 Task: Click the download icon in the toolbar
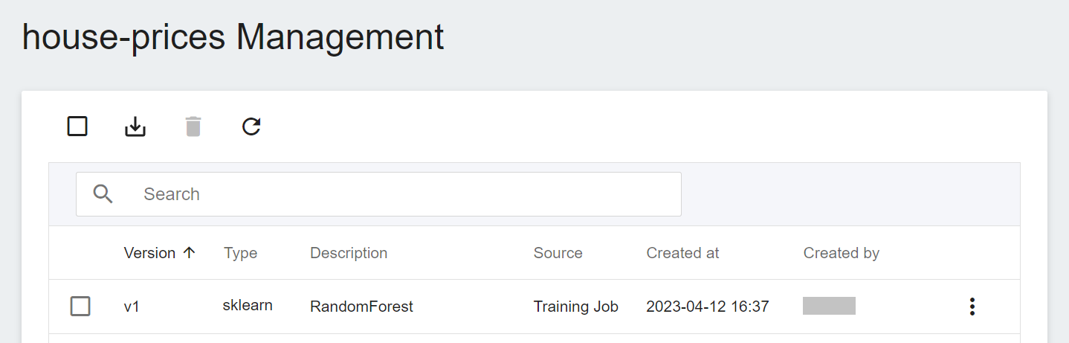(x=135, y=127)
